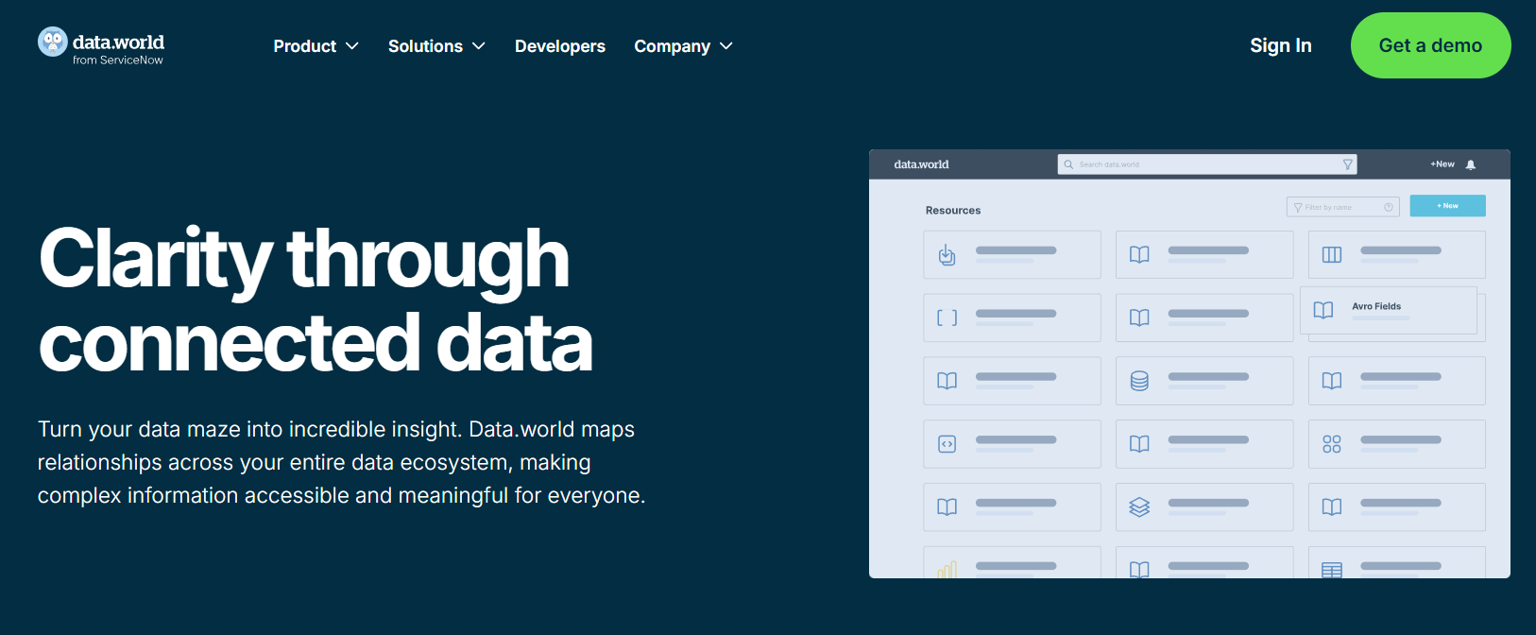Click the data.world owl logo

53,42
